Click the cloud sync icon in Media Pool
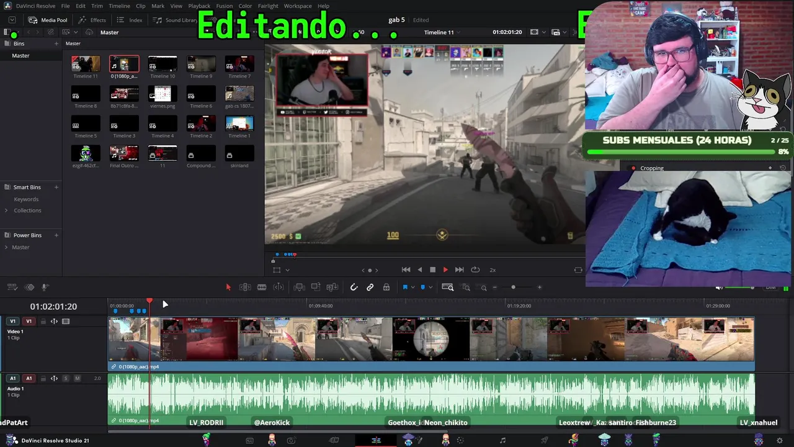The width and height of the screenshot is (794, 447). (x=89, y=32)
